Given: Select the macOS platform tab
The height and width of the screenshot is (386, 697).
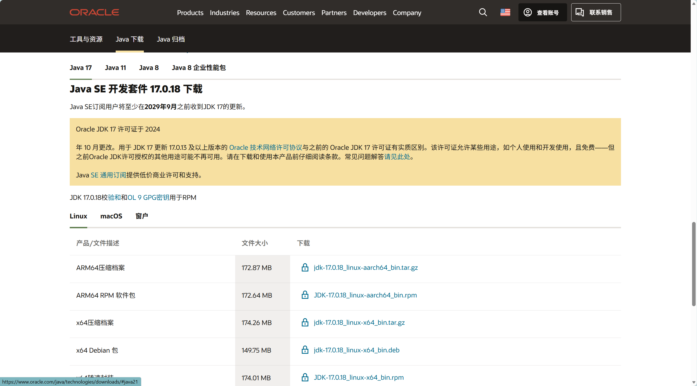Looking at the screenshot, I should click(x=111, y=216).
